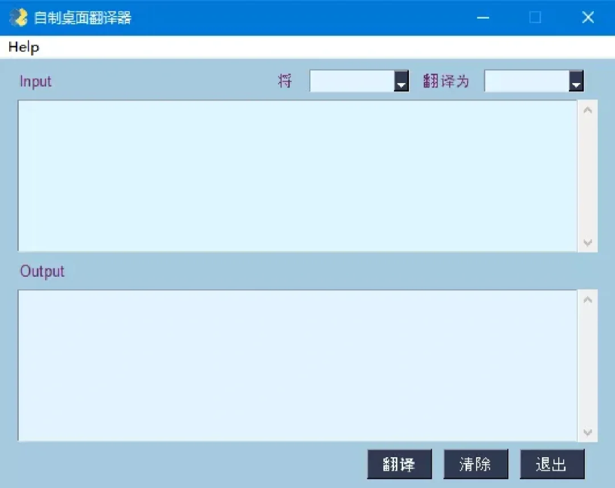Click the 翻译 (Translate) button
615x488 pixels.
[x=400, y=464]
